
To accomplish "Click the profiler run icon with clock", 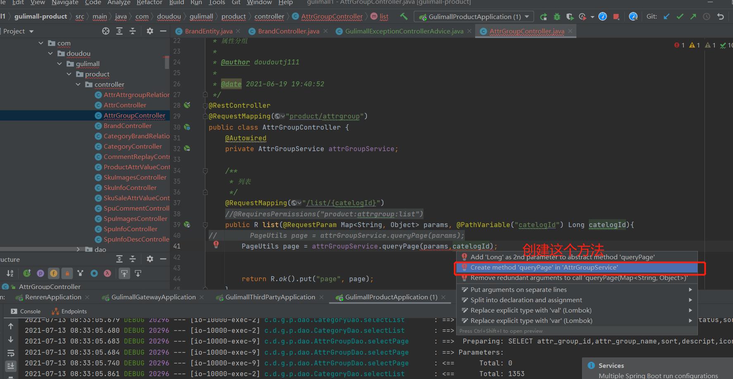I will point(583,17).
